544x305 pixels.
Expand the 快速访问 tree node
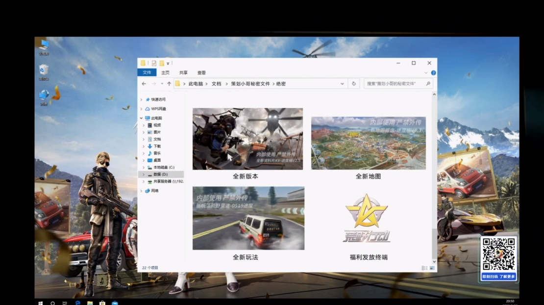(141, 100)
